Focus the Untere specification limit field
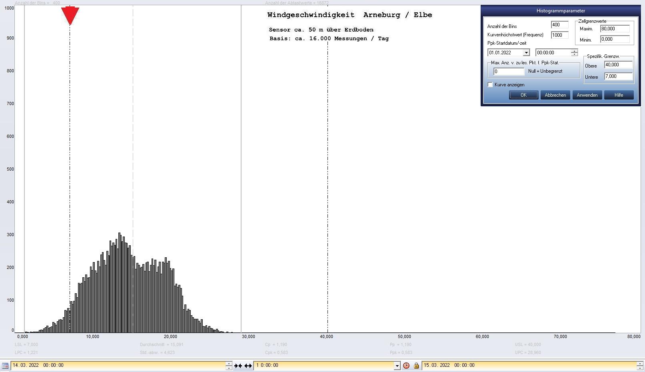The width and height of the screenshot is (645, 372). pos(618,76)
